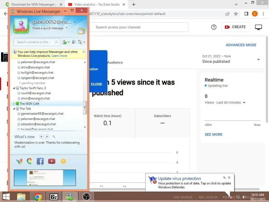The height and width of the screenshot is (202, 269).
Task: Click the CREATE button
Action: pos(235,27)
